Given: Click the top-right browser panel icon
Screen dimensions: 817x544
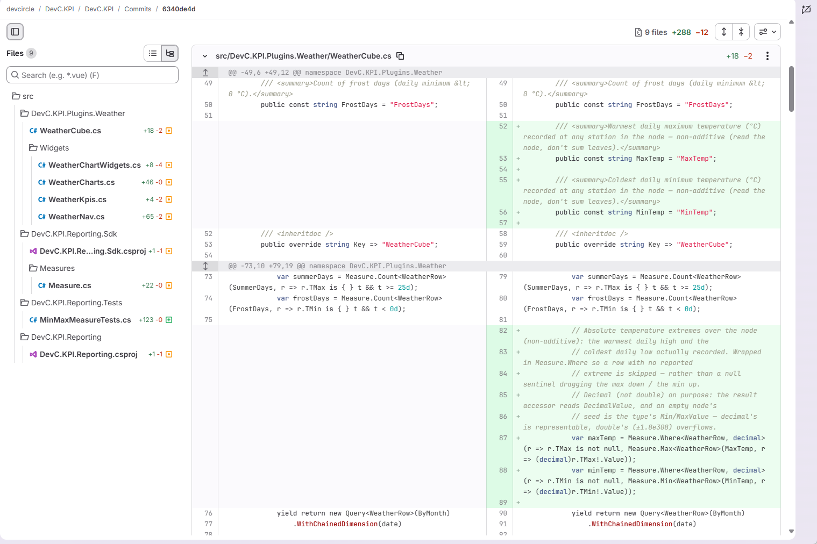Looking at the screenshot, I should tap(806, 9).
